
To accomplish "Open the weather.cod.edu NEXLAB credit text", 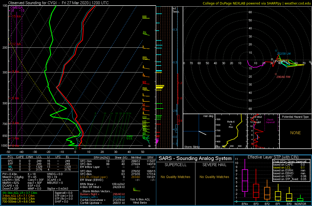I will pyautogui.click(x=257, y=3).
